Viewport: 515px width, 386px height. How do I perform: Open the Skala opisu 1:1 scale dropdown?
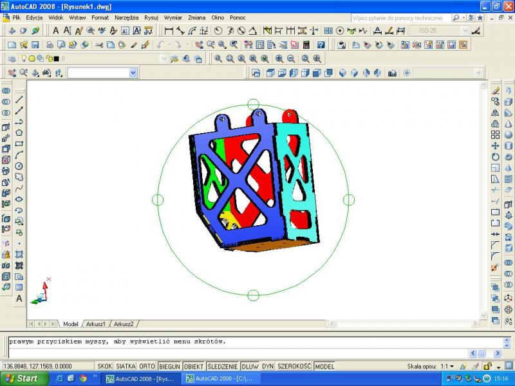pos(451,366)
